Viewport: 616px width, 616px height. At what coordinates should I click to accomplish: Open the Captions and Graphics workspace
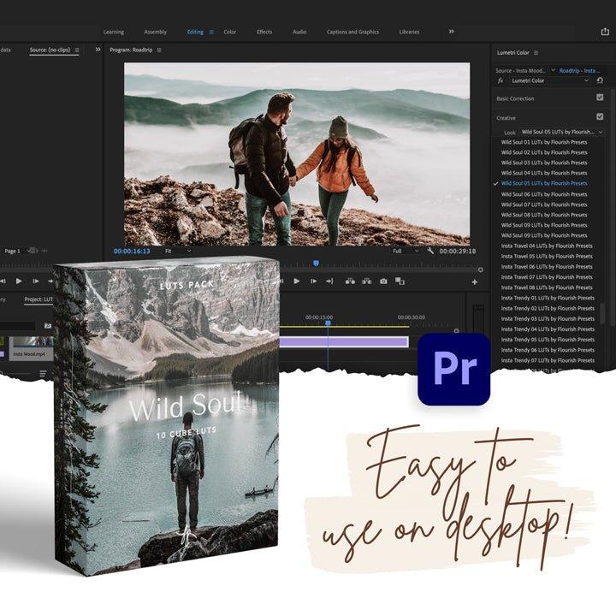coord(352,32)
